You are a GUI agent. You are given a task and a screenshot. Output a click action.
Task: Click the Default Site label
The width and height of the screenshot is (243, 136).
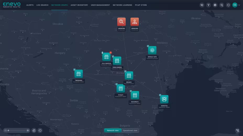152,58
